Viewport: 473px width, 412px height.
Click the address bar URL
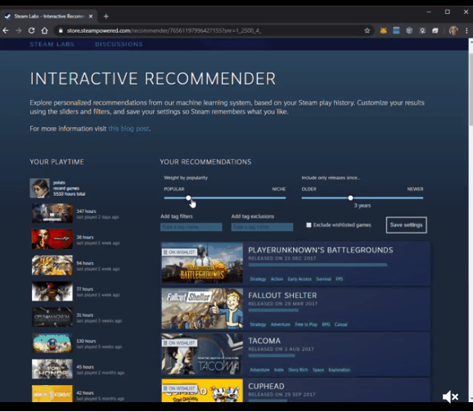point(164,30)
